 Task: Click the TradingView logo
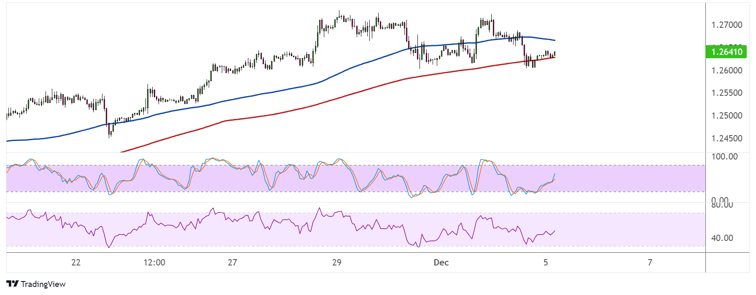36,284
